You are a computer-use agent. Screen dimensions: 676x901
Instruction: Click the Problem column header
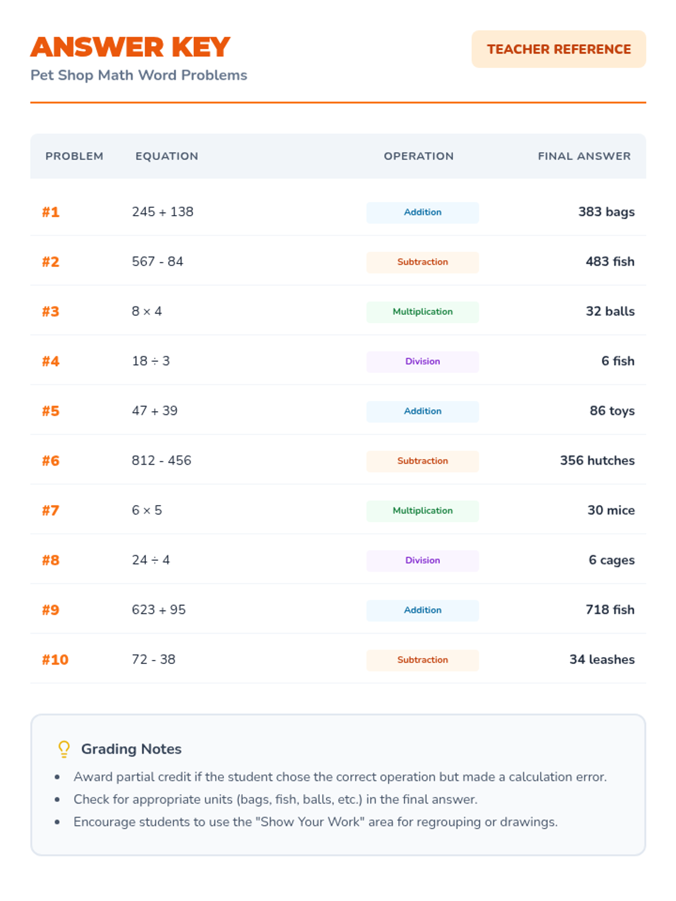tap(74, 156)
